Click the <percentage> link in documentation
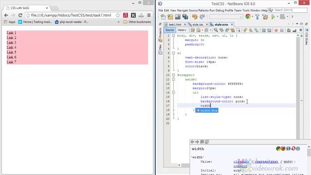311x175 pixels. 266,162
